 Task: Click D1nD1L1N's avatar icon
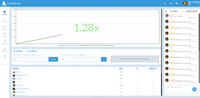tap(14, 85)
